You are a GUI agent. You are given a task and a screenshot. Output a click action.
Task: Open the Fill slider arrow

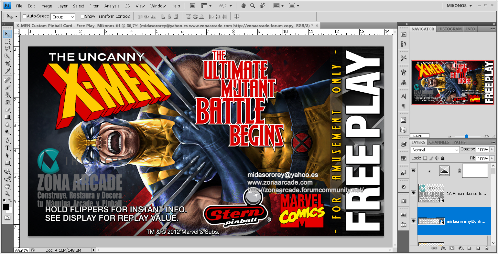coord(493,158)
